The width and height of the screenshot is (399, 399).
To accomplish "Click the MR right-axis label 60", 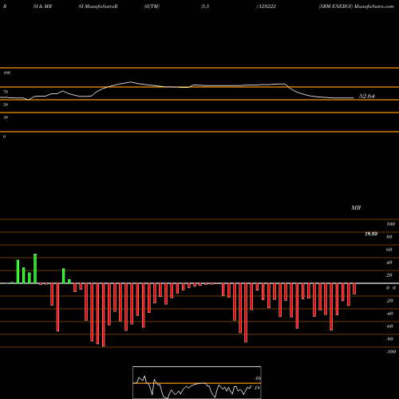I will [389, 250].
